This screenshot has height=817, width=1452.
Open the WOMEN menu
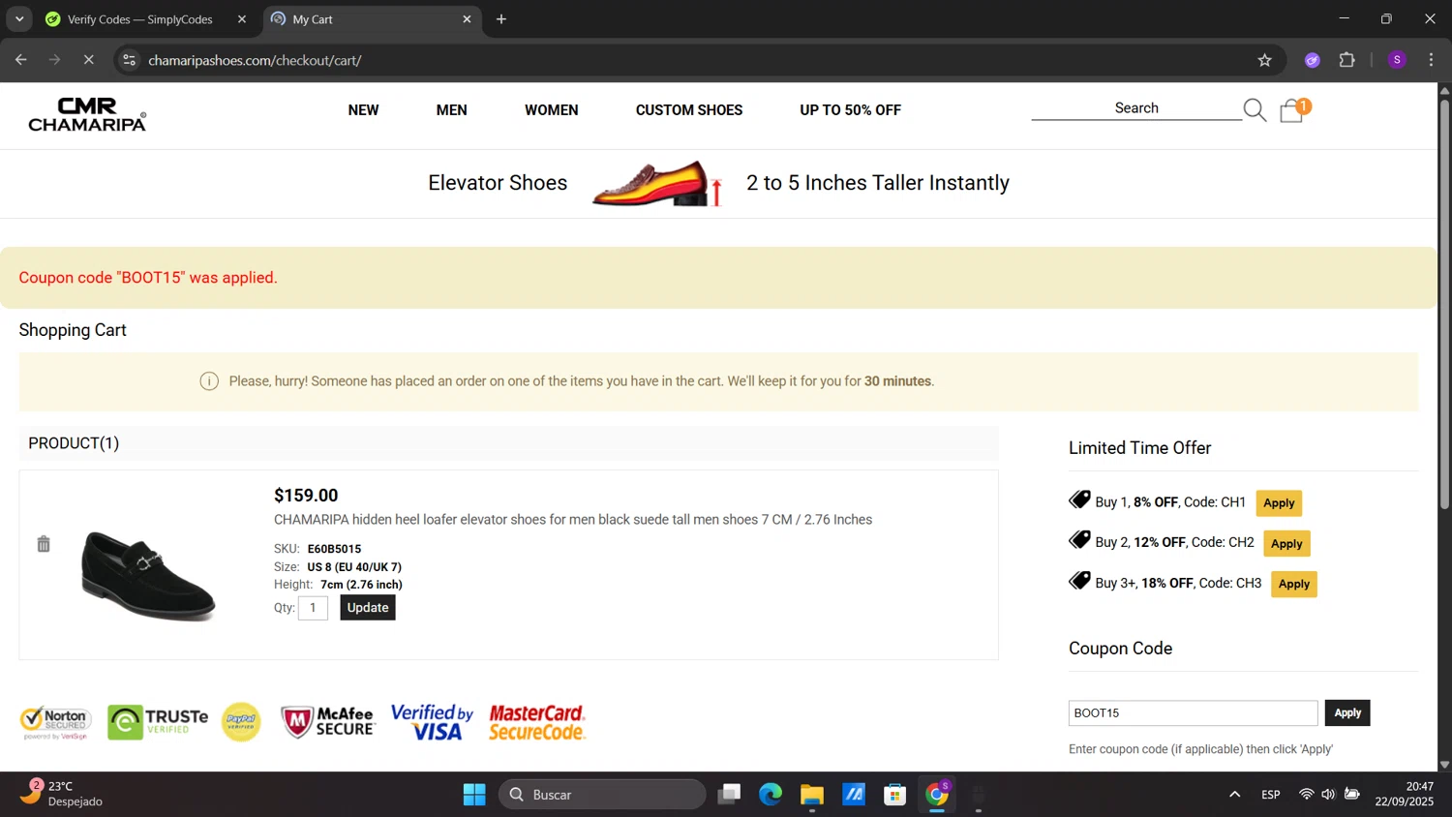[x=552, y=110]
